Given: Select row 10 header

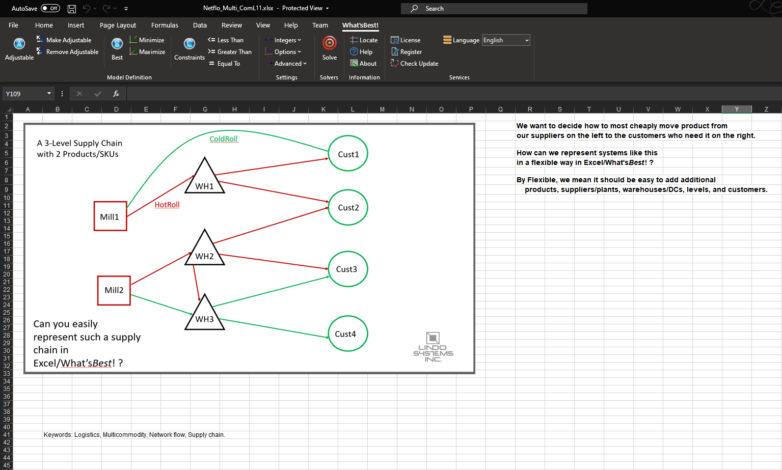Looking at the screenshot, I should [7, 198].
